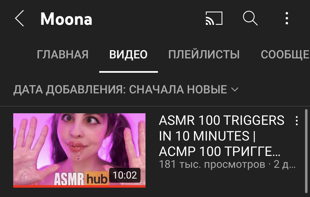Select the ВИДЕО tab
Image resolution: width=310 pixels, height=197 pixels.
click(x=128, y=55)
